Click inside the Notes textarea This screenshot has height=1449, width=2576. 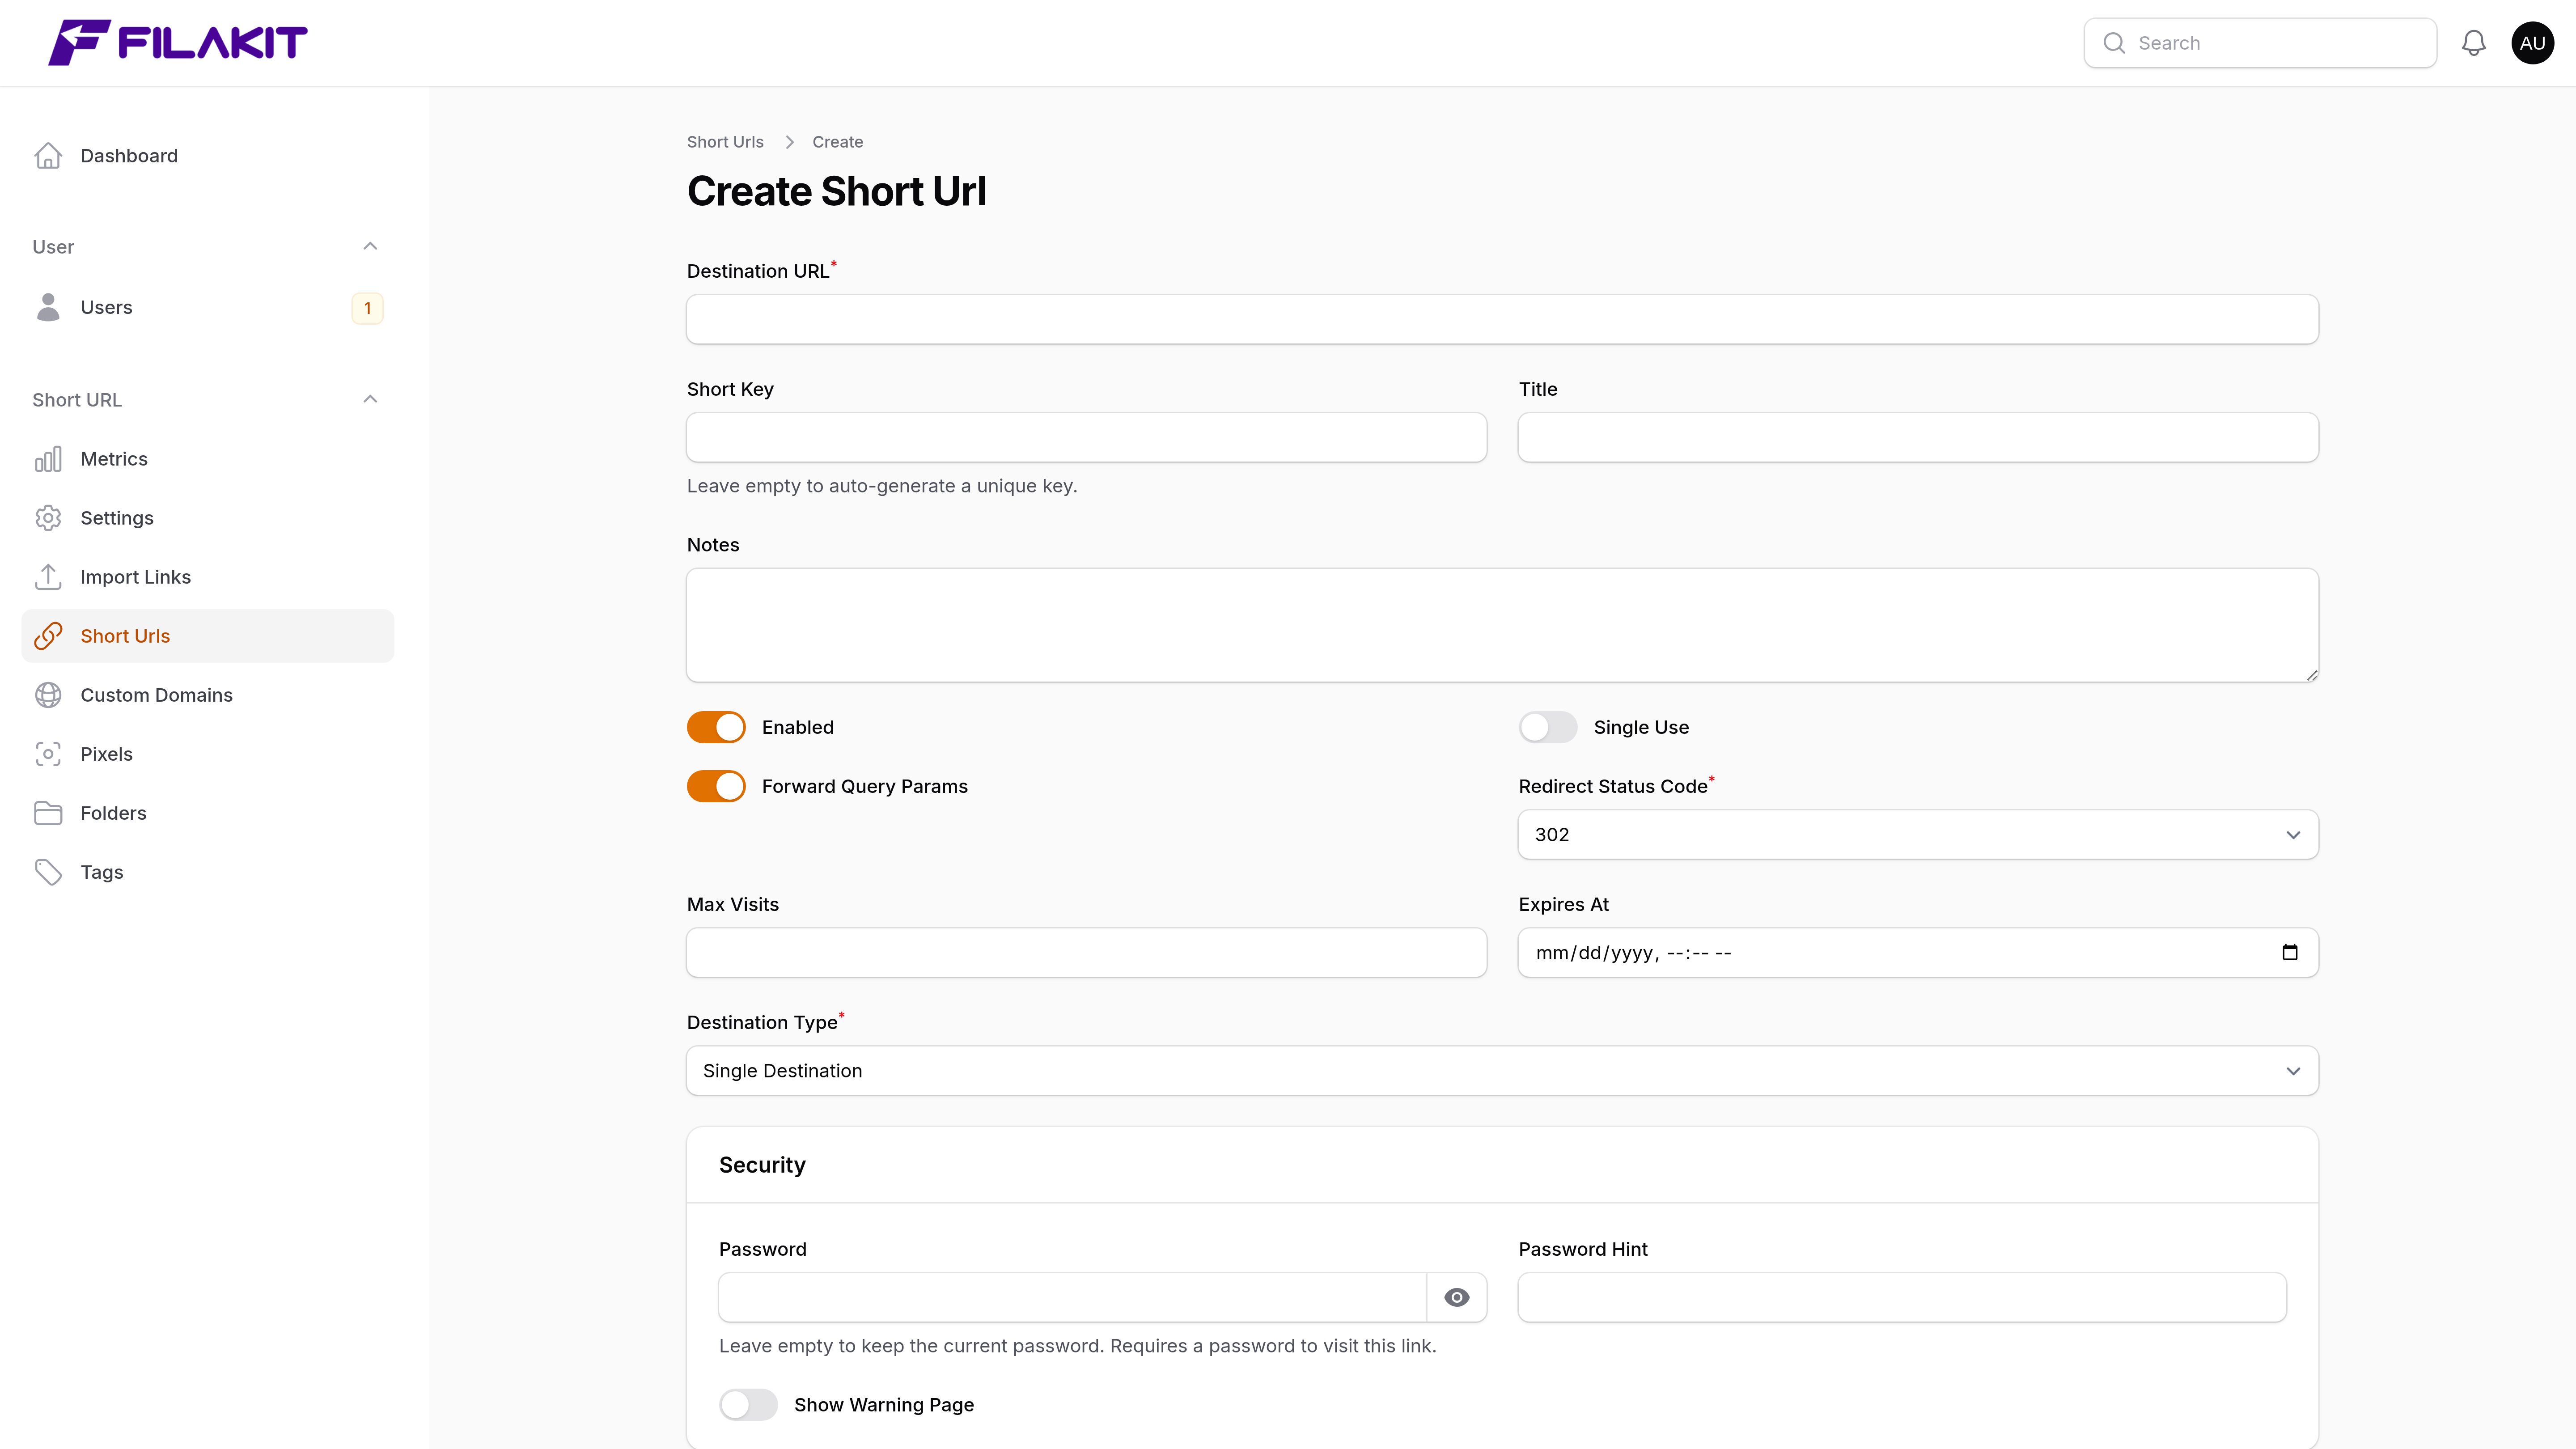(1502, 625)
